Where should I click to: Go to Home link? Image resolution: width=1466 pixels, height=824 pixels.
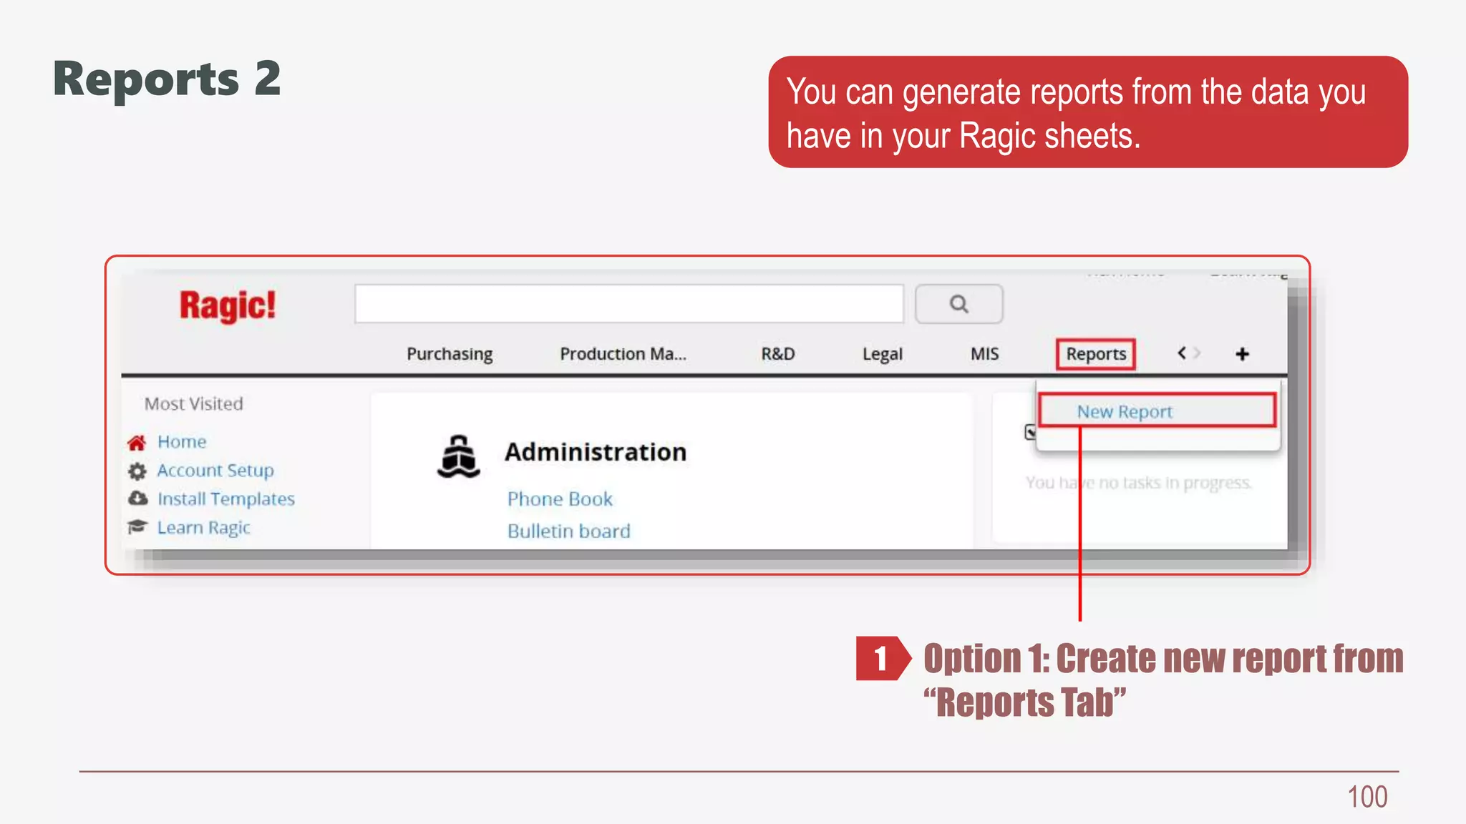tap(182, 442)
